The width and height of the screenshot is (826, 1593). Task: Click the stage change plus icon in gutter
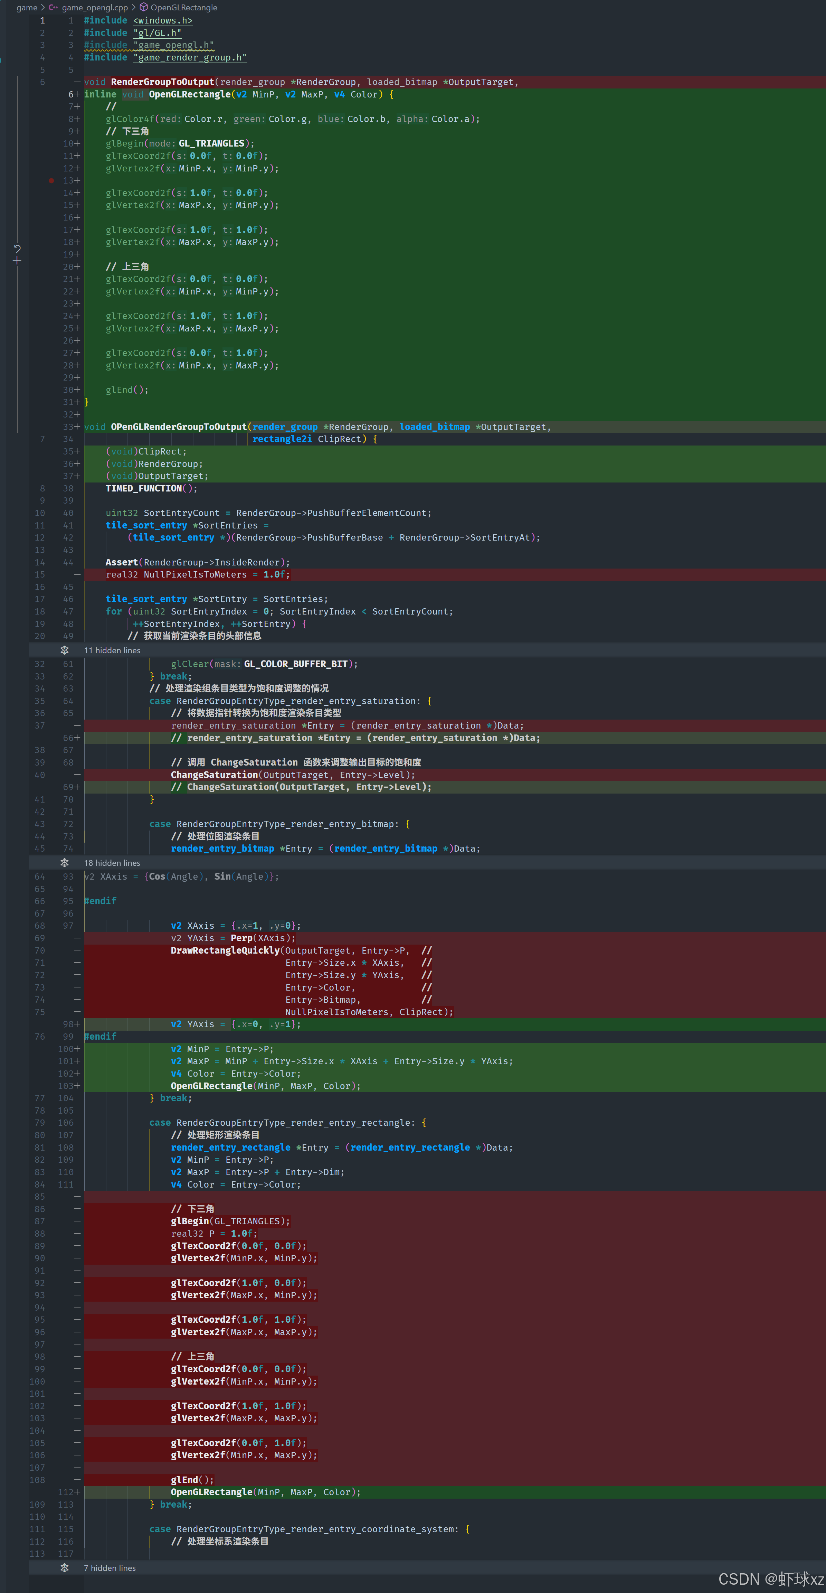17,261
